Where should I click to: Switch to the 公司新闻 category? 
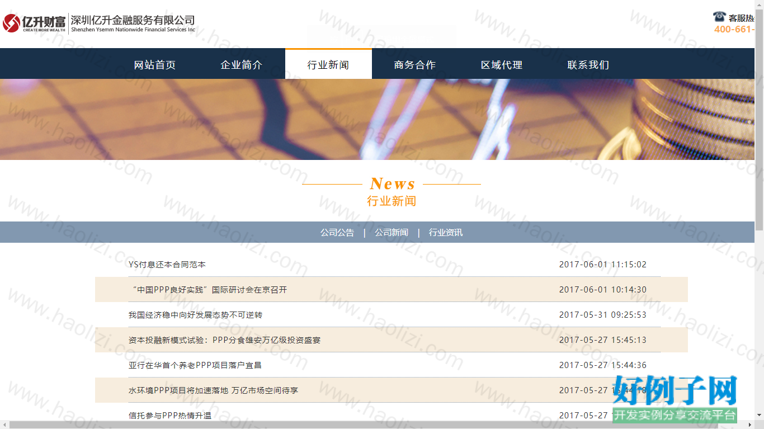(x=392, y=233)
